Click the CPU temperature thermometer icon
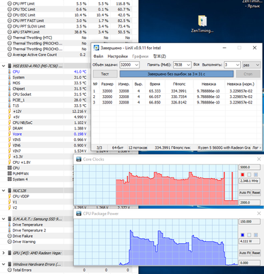The height and width of the screenshot is (274, 264). 10,71
